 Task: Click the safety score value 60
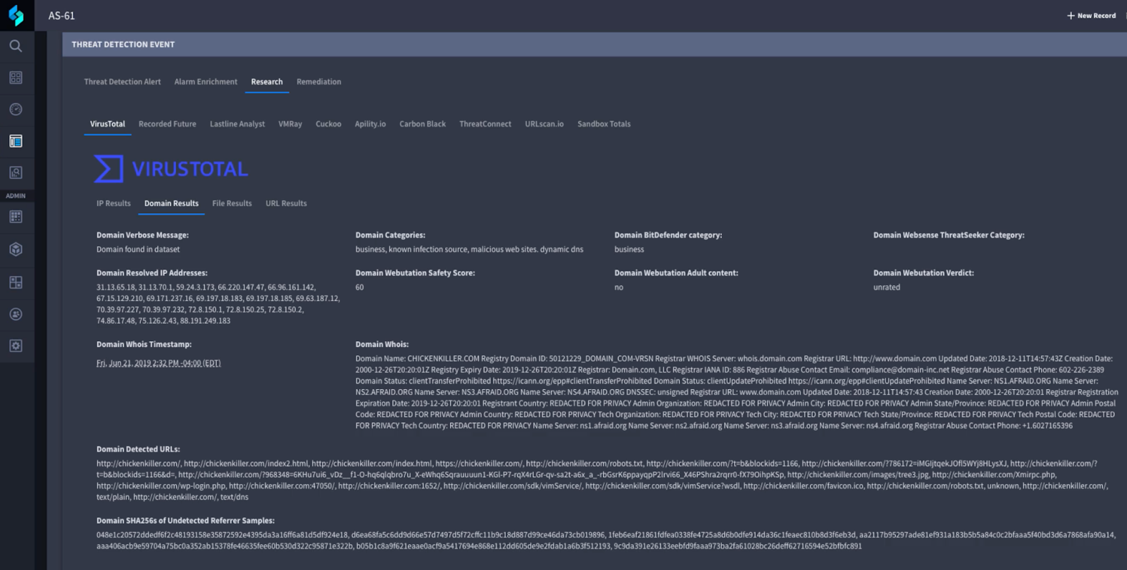click(x=360, y=287)
